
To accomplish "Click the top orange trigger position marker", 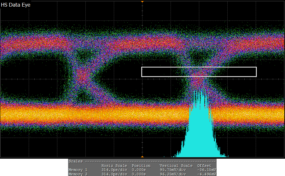I will (x=142, y=2).
